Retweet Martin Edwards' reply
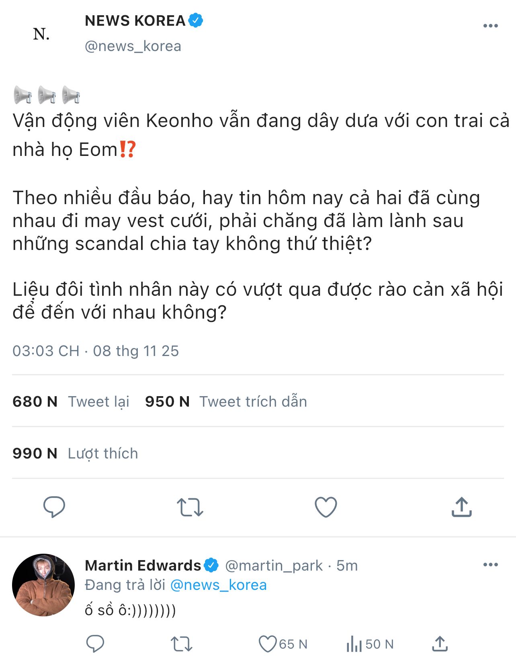This screenshot has height=663, width=516. coord(182,644)
